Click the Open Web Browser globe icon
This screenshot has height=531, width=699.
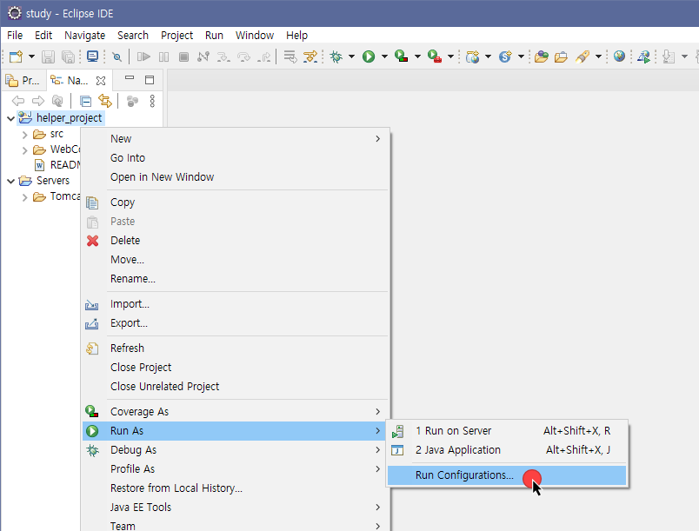pos(619,56)
